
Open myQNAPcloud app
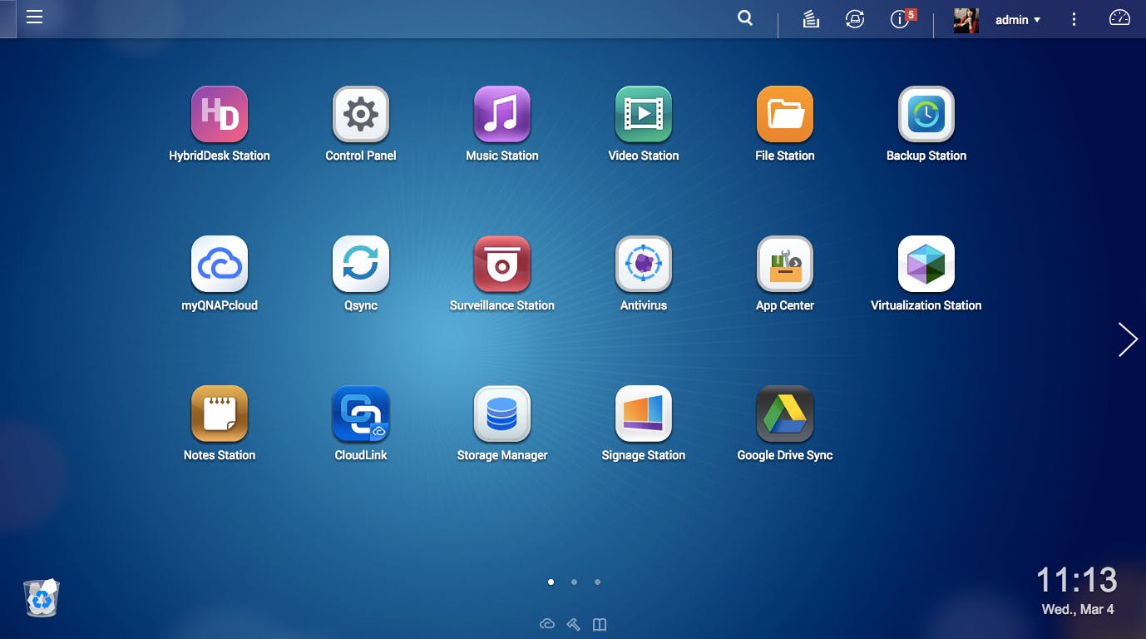click(220, 265)
